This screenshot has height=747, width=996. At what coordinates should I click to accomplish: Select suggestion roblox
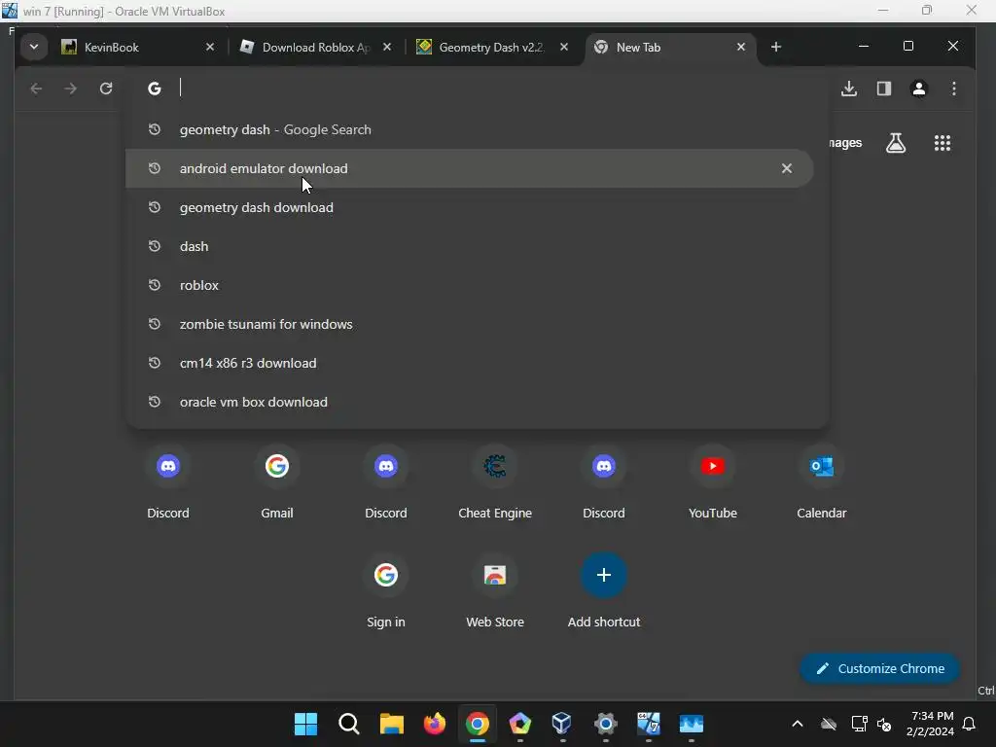[470, 285]
